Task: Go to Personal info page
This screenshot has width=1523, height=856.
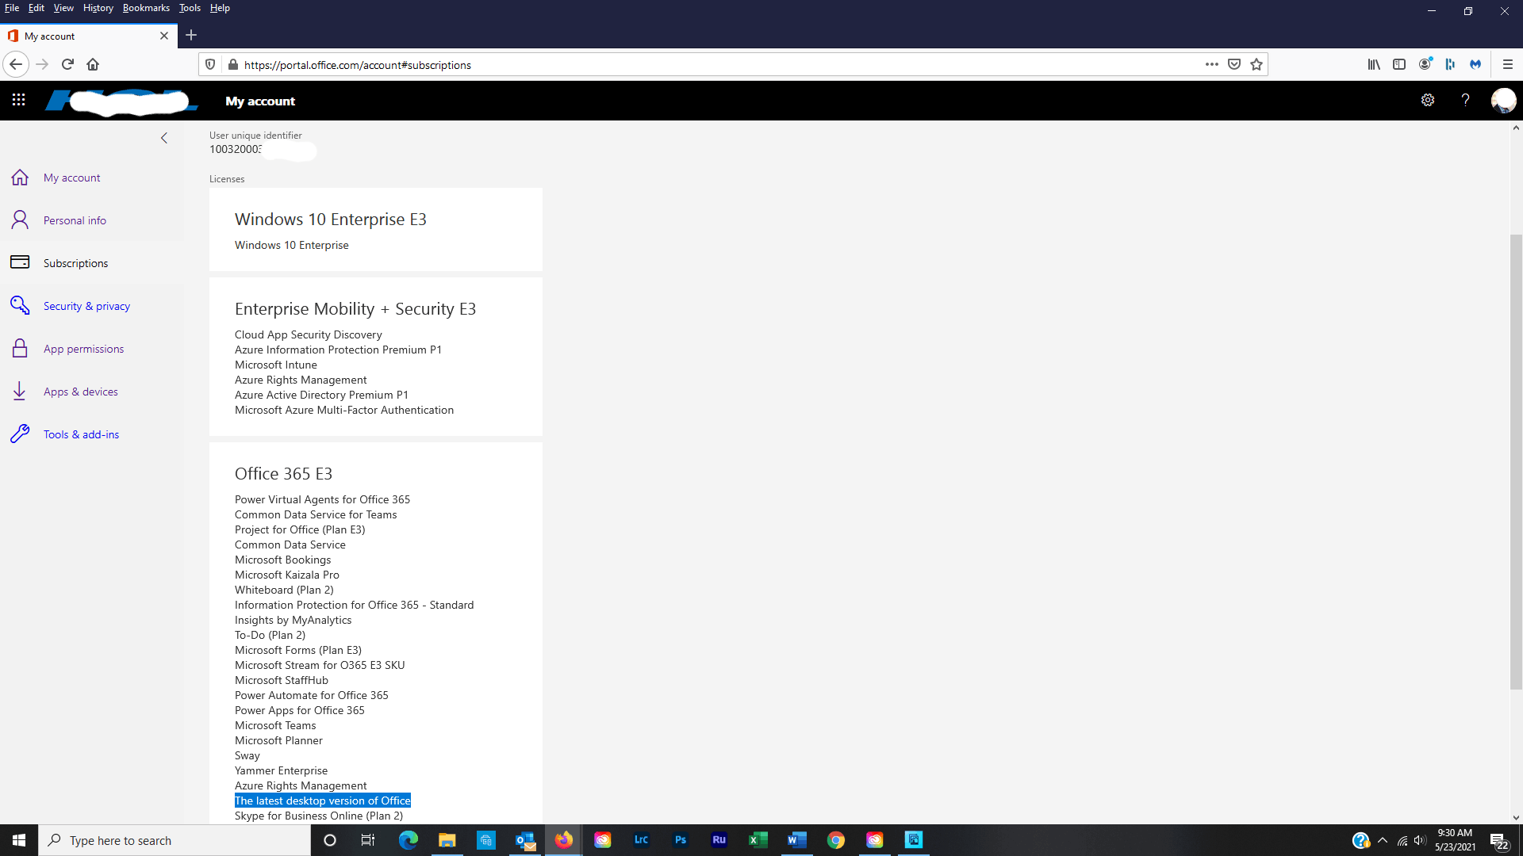Action: coord(75,220)
